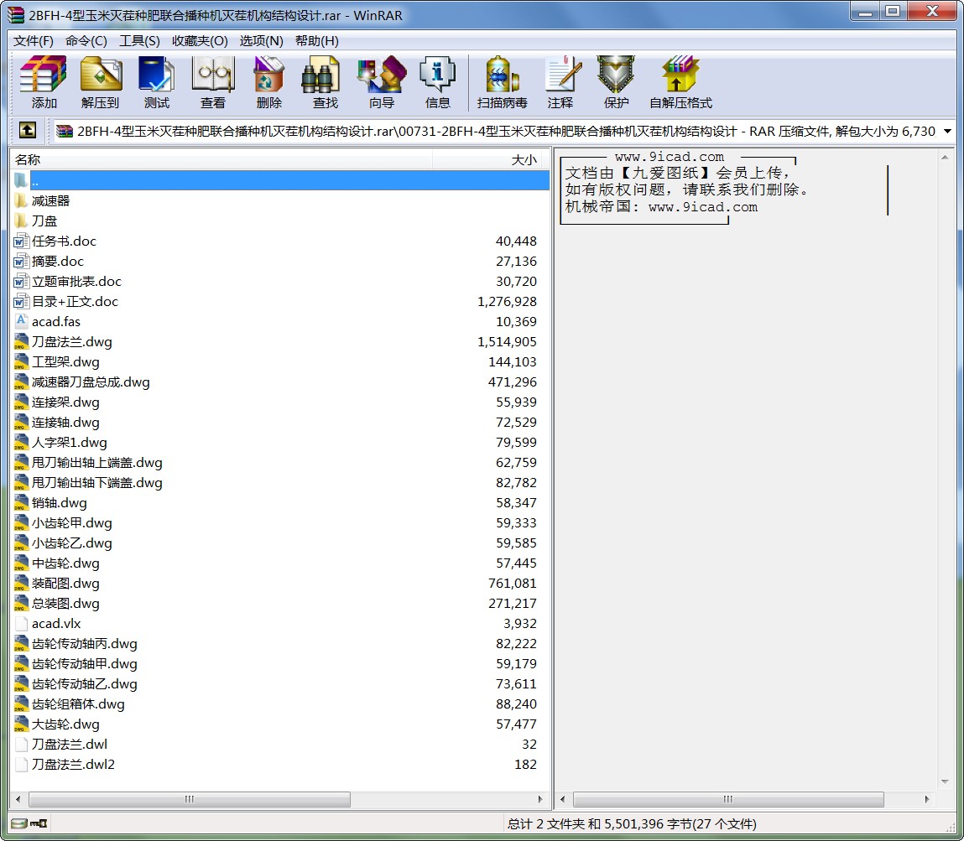Open the 命令(C) menu

[86, 40]
